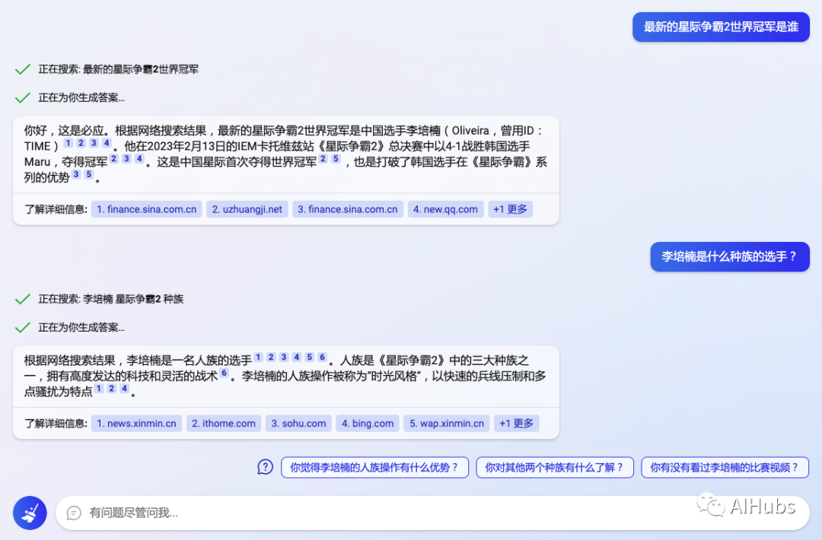
Task: Click citation 2 after '首次夺得世界冠军'
Action: (x=323, y=158)
